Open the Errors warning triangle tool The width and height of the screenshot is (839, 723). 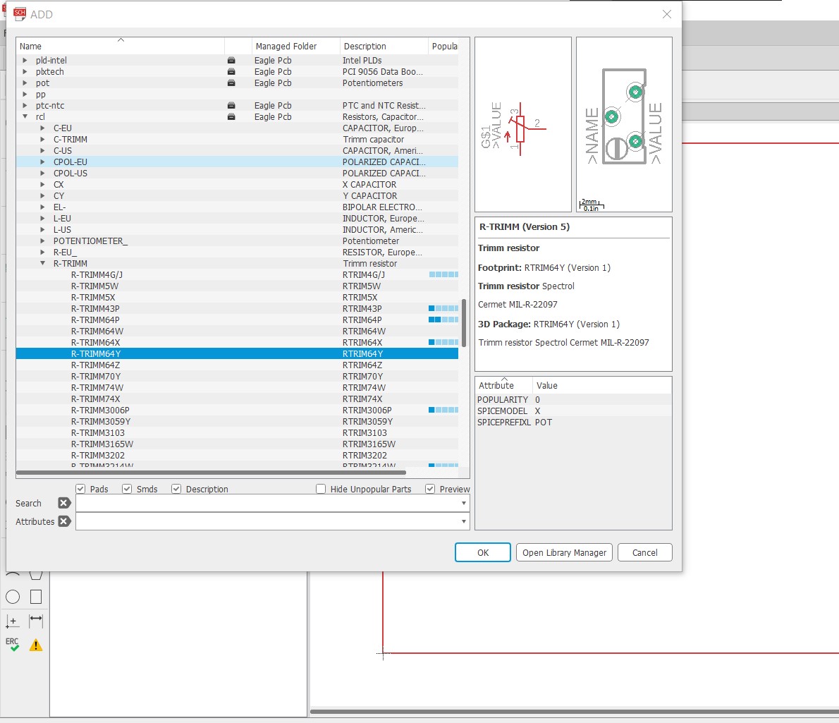(36, 645)
